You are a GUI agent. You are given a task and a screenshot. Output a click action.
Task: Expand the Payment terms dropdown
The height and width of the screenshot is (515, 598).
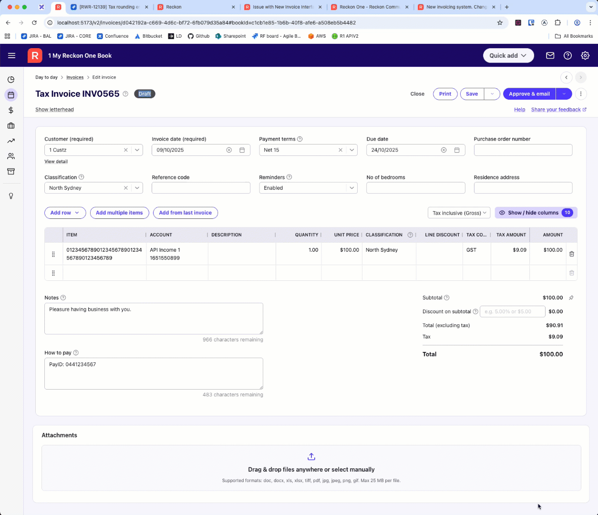[352, 150]
